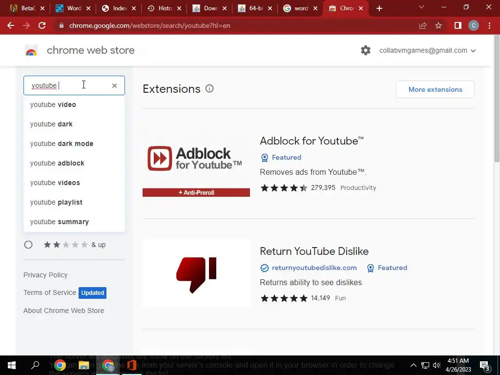Viewport: 500px width, 375px height.
Task: Choose suggestion youtube dark mode
Action: point(74,144)
